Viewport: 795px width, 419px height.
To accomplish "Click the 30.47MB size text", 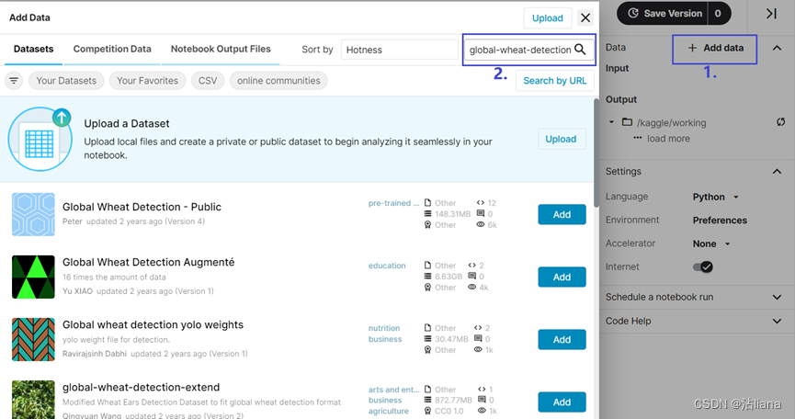I will tap(451, 339).
